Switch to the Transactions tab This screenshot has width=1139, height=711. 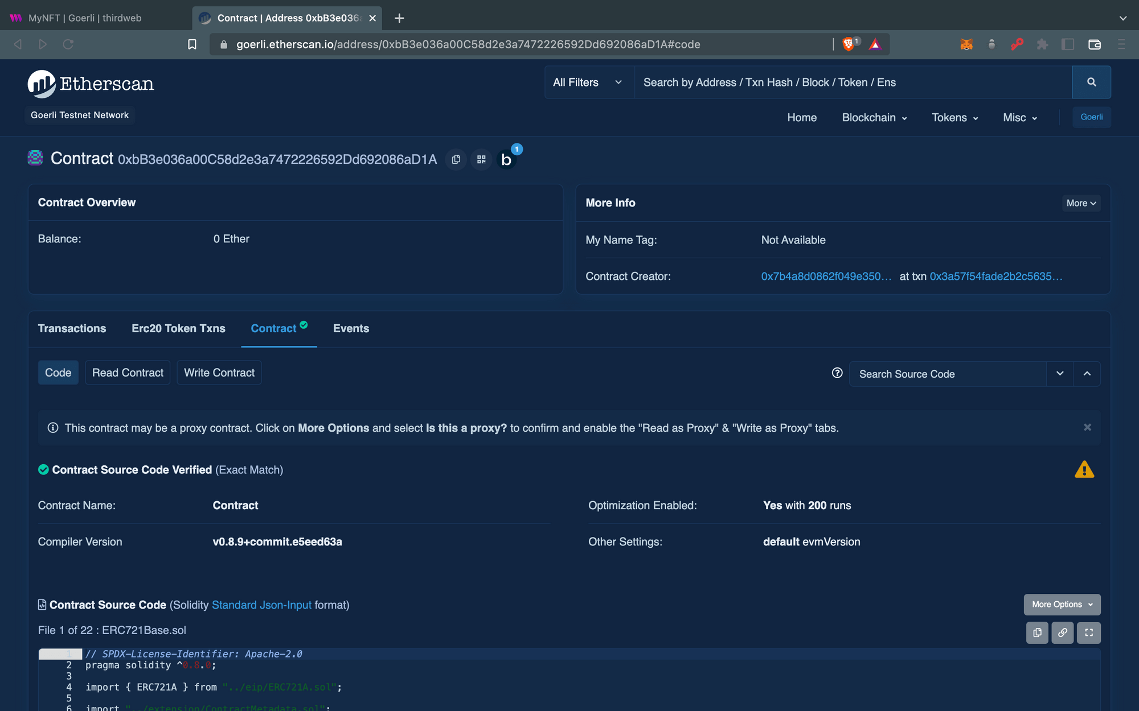coord(72,328)
